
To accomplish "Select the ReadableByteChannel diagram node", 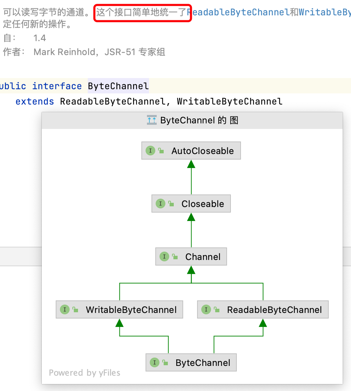I will pos(274,310).
